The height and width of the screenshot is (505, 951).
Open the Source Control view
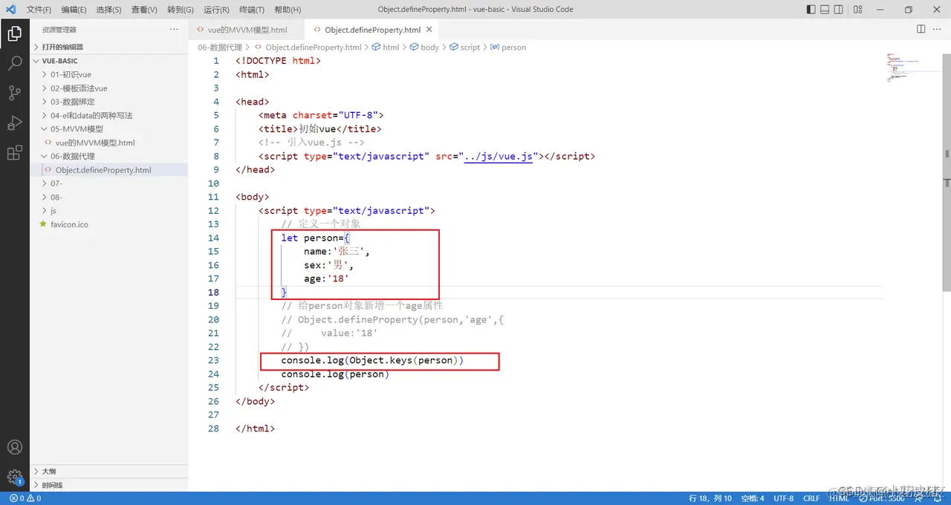coord(14,93)
